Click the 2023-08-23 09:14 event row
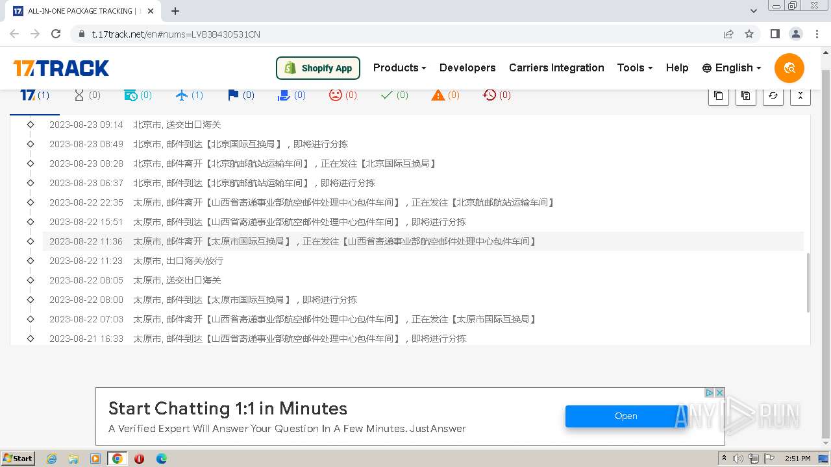831x467 pixels. (423, 125)
